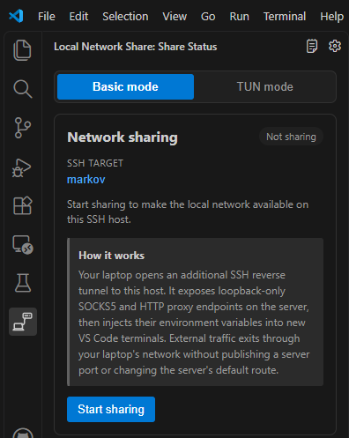Click the panel title Local Network Share: Share Status
Image resolution: width=349 pixels, height=438 pixels.
click(136, 47)
